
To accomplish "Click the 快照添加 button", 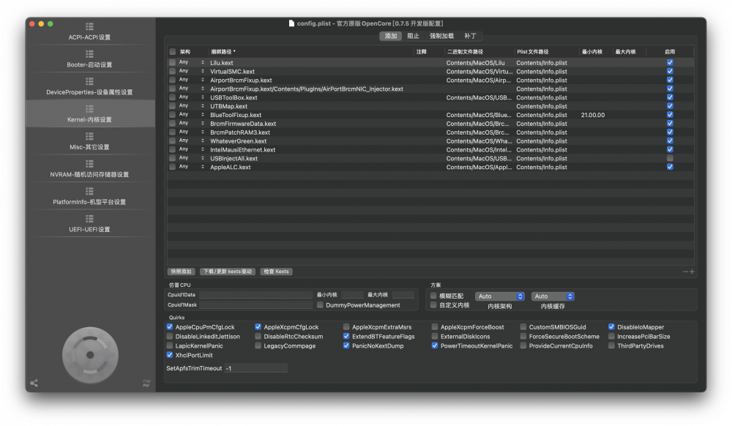I will click(181, 272).
